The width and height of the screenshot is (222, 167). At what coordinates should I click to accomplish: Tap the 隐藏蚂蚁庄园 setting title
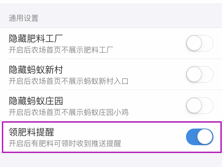click(x=36, y=101)
